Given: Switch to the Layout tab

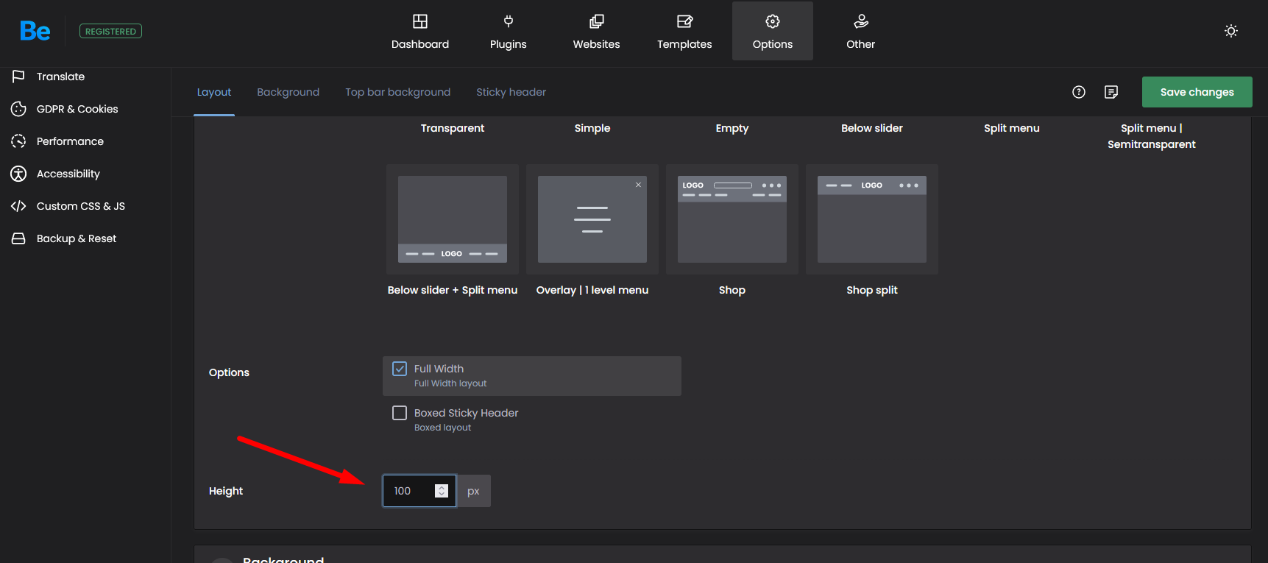Looking at the screenshot, I should [214, 92].
